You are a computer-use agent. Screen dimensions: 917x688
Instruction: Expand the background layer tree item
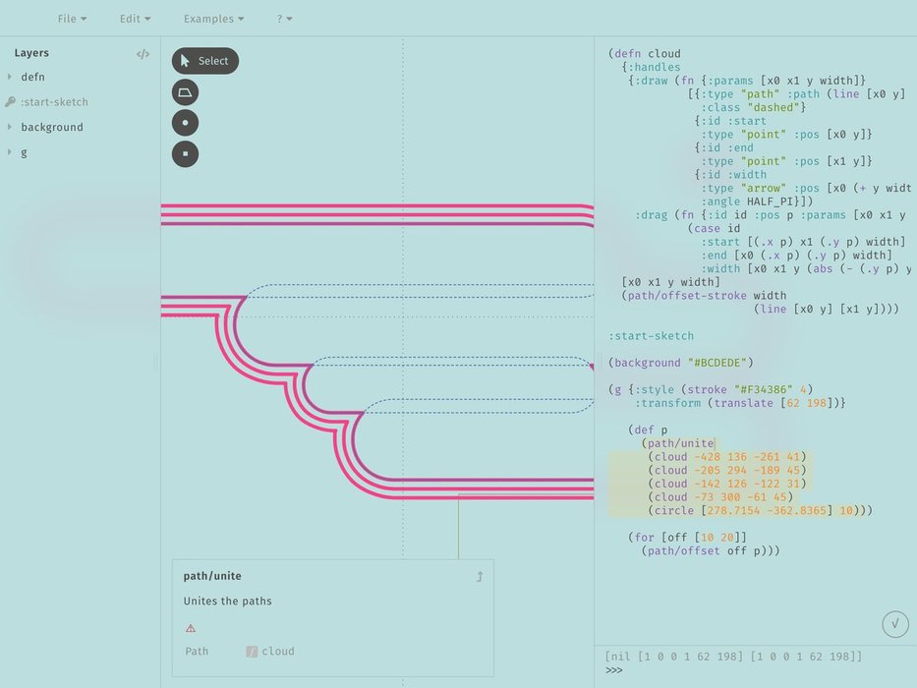[x=10, y=127]
